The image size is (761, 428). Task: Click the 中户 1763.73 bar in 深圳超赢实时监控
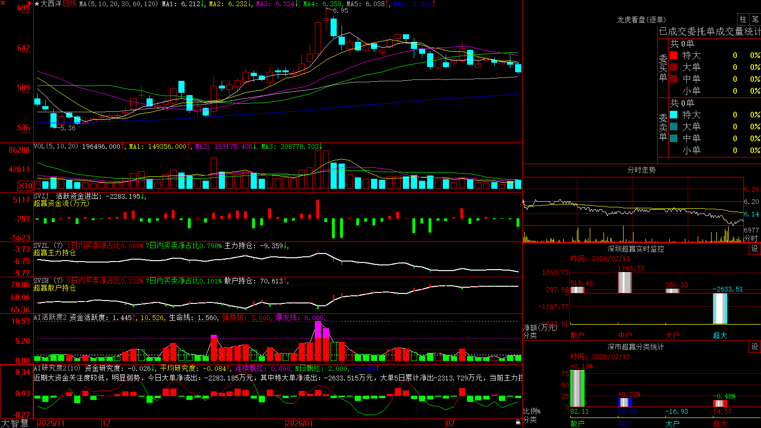(x=624, y=282)
